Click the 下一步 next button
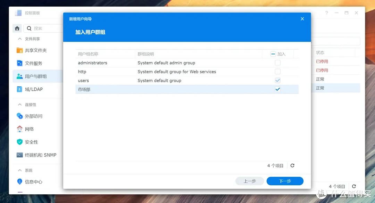This screenshot has height=203, width=375. click(x=285, y=181)
